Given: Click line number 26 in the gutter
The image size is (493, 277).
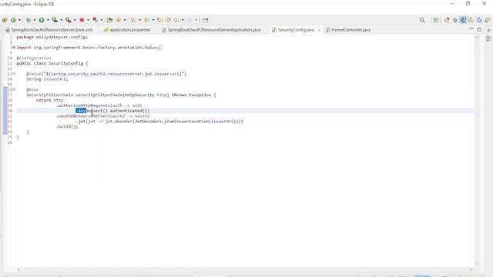Looking at the screenshot, I should pyautogui.click(x=10, y=142).
